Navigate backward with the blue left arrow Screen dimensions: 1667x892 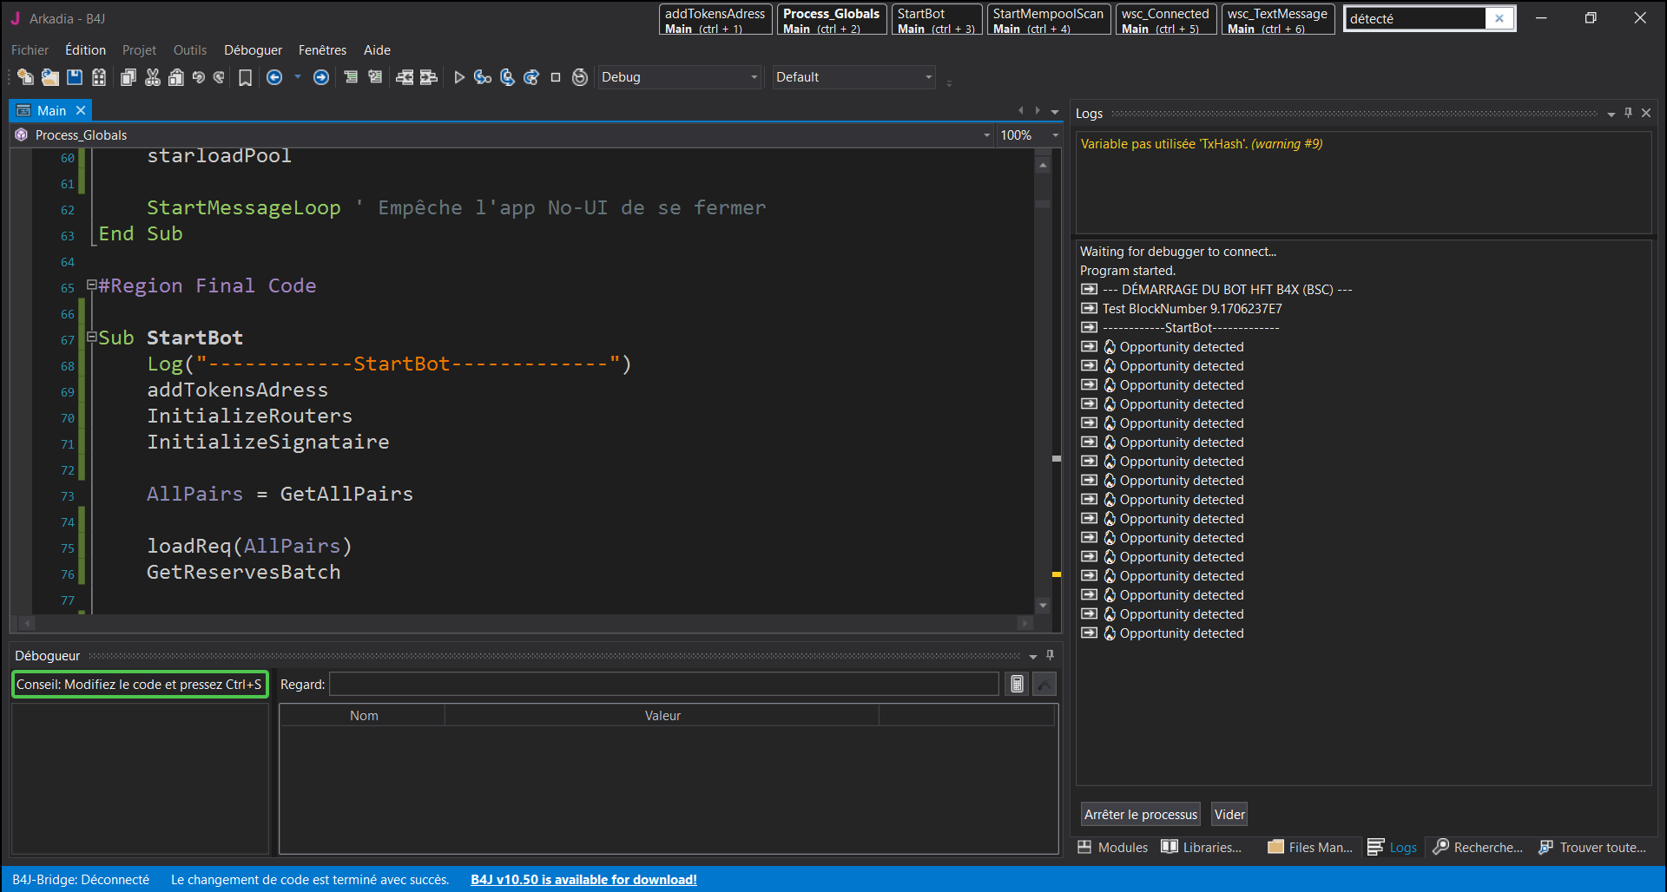[274, 77]
